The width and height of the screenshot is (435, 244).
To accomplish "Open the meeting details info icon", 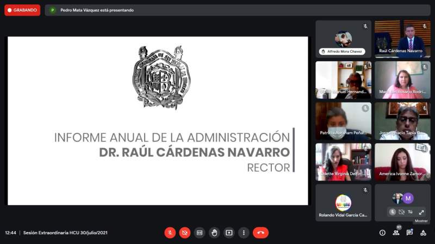I will (x=382, y=233).
